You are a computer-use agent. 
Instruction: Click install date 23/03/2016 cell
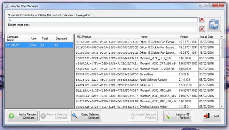tap(209, 74)
